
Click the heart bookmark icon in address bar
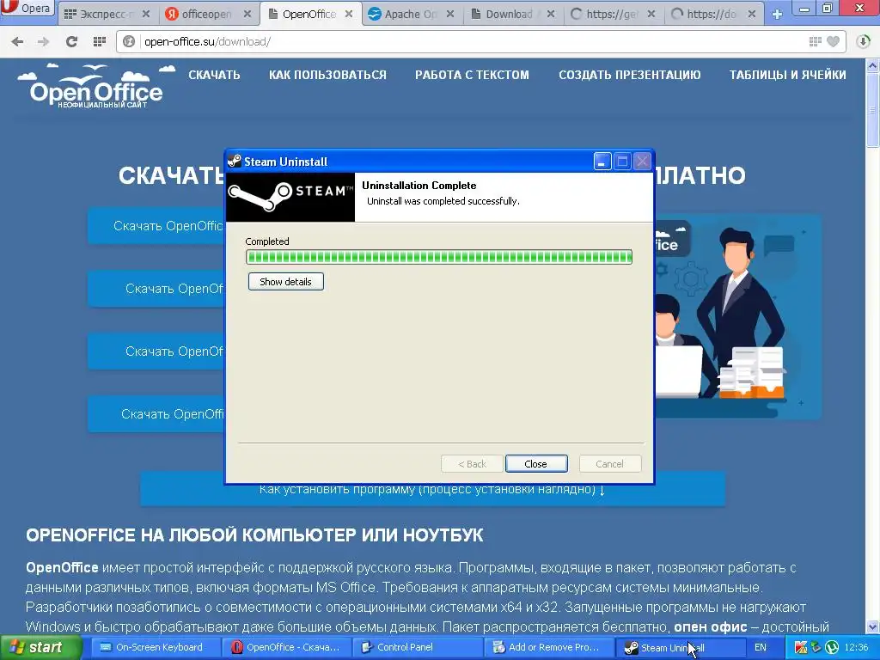click(x=834, y=41)
